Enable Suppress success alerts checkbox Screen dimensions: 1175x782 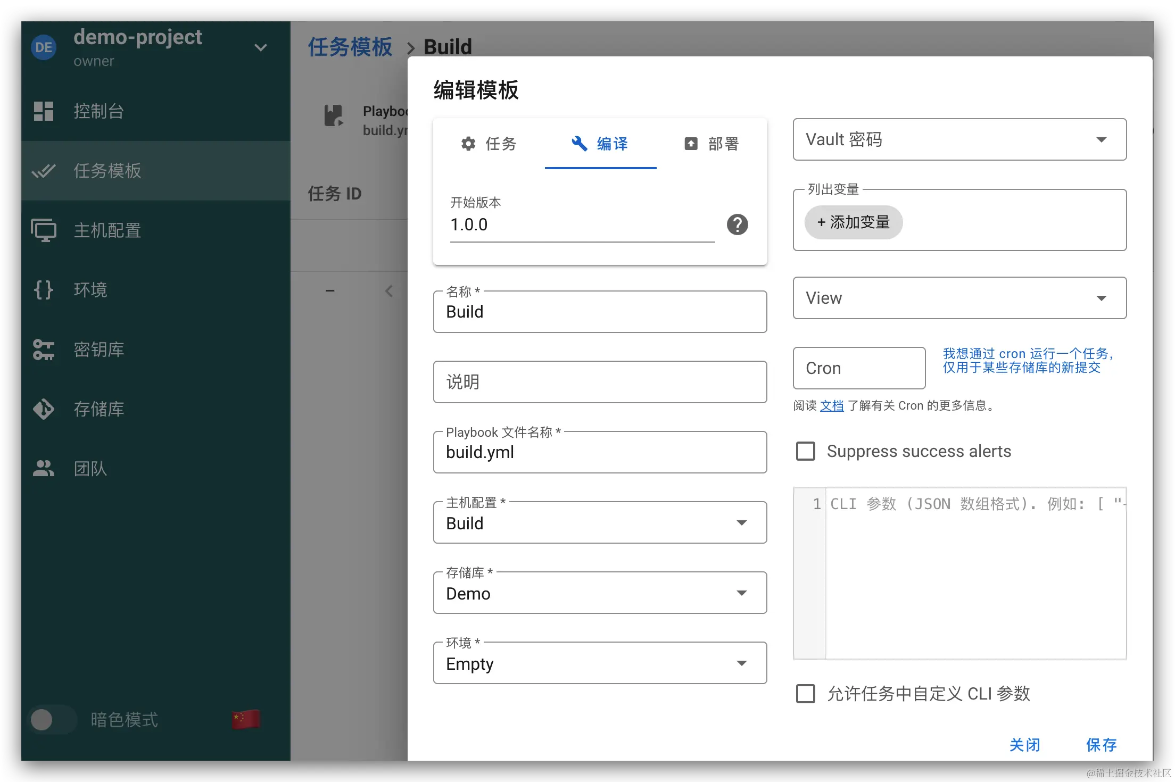coord(805,451)
